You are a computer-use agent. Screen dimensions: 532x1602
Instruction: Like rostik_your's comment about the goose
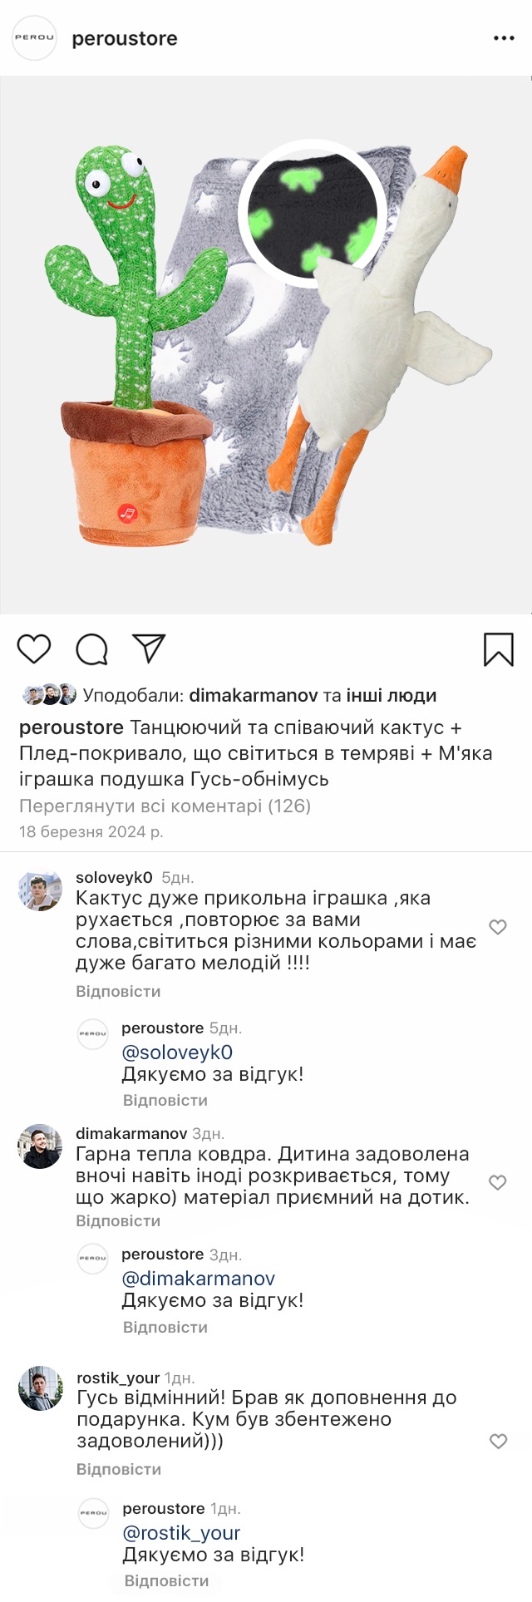coord(498,1442)
